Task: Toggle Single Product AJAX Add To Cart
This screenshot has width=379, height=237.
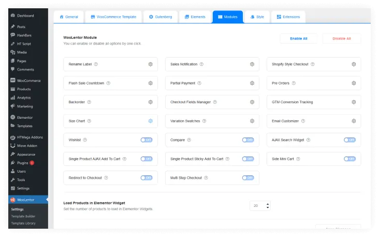Action: pyautogui.click(x=147, y=159)
